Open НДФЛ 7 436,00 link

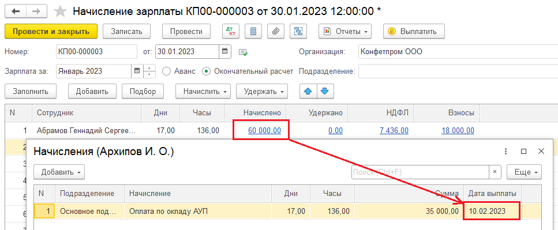point(394,130)
